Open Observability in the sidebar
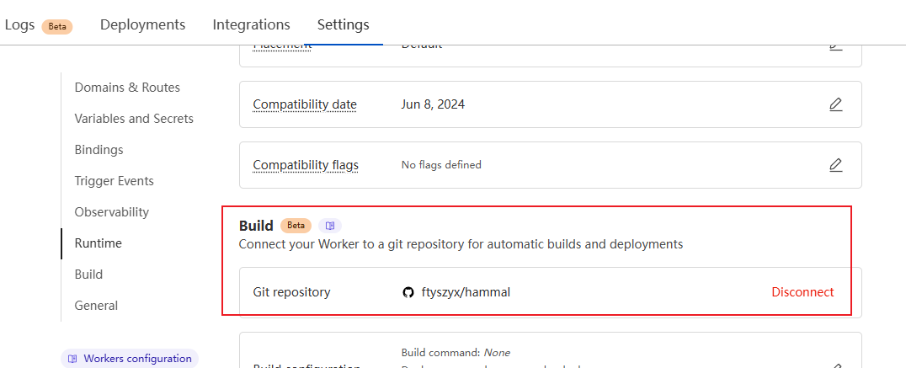Image resolution: width=906 pixels, height=368 pixels. pos(111,212)
